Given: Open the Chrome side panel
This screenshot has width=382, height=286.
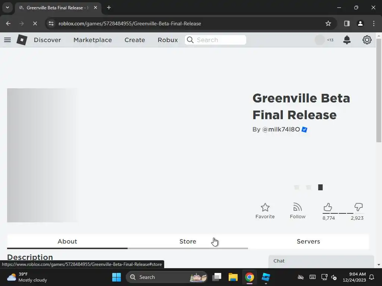Looking at the screenshot, I should click(347, 23).
